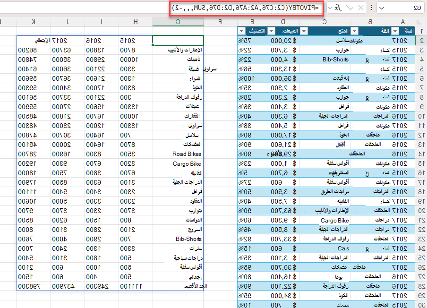
Task: Click the سترات row label in column G
Action: pos(196,248)
